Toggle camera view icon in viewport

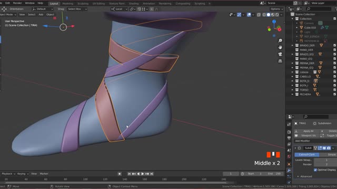point(280,54)
